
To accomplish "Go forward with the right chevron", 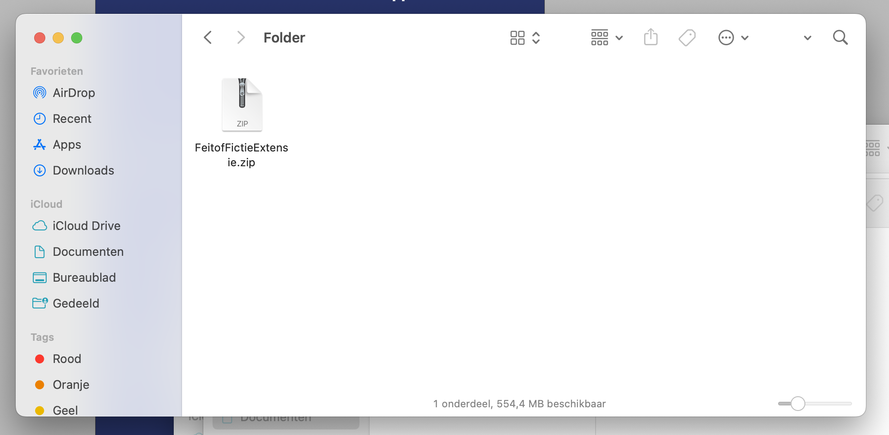I will click(x=240, y=37).
